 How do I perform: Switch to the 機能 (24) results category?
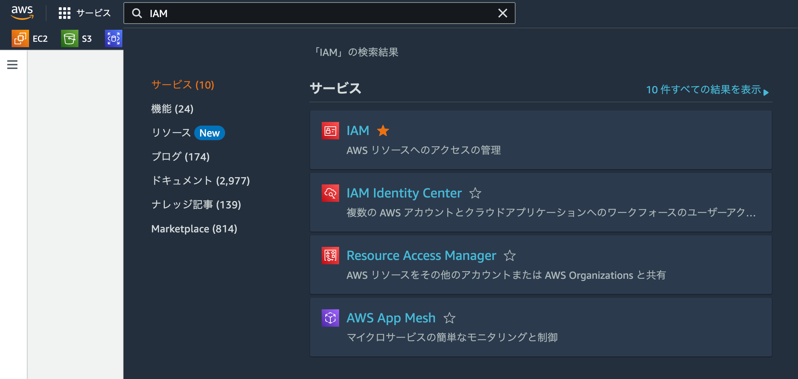pos(172,109)
